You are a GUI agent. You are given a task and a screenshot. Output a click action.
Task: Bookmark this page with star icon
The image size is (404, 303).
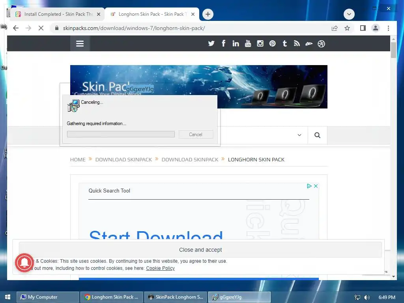347,28
